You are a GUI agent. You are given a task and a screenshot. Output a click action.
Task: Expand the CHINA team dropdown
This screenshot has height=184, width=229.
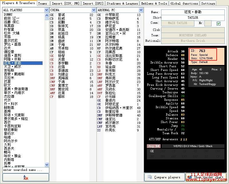(94, 10)
